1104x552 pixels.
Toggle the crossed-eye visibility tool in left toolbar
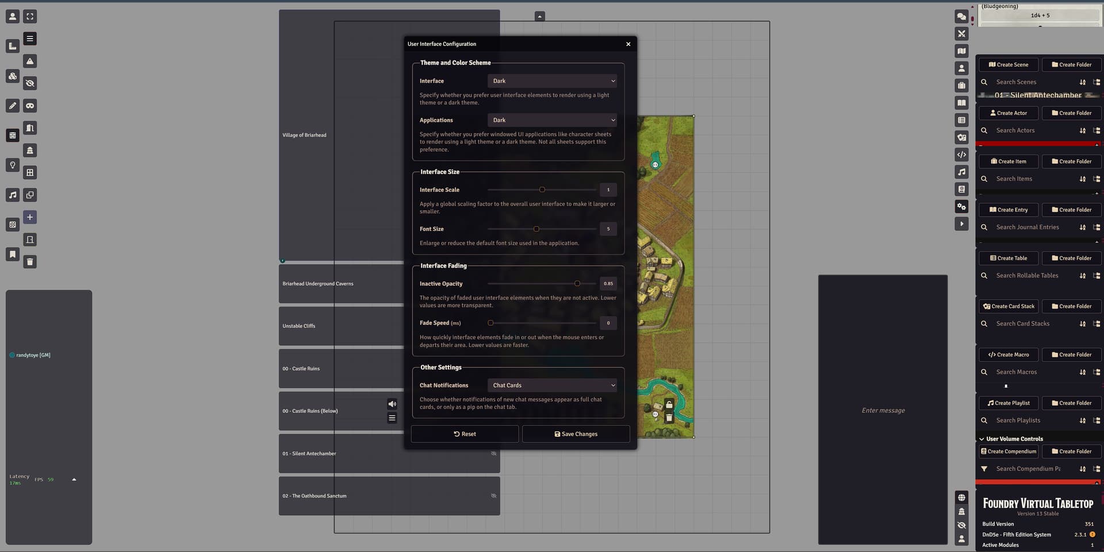click(30, 83)
